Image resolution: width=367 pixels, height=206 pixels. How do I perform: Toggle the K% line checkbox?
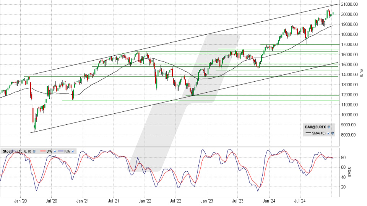point(73,151)
